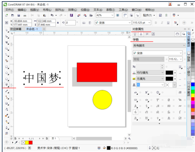Select the Connector tool

coord(7,97)
